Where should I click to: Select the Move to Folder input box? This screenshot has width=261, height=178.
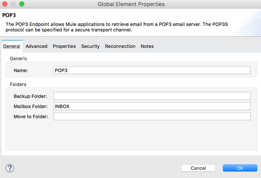(x=152, y=117)
